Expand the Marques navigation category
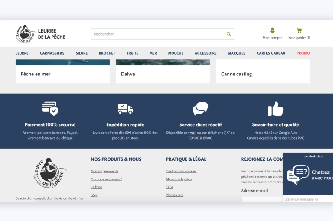 tap(236, 53)
